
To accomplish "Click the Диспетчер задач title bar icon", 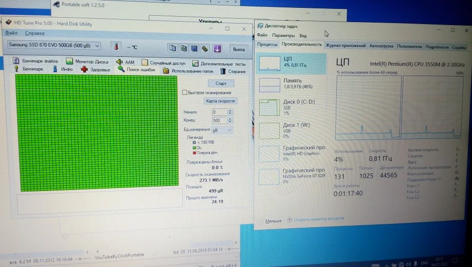I will pos(260,26).
